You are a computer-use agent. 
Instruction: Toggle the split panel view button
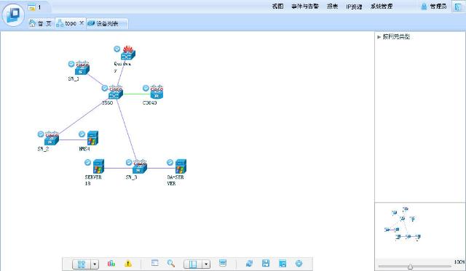click(193, 264)
